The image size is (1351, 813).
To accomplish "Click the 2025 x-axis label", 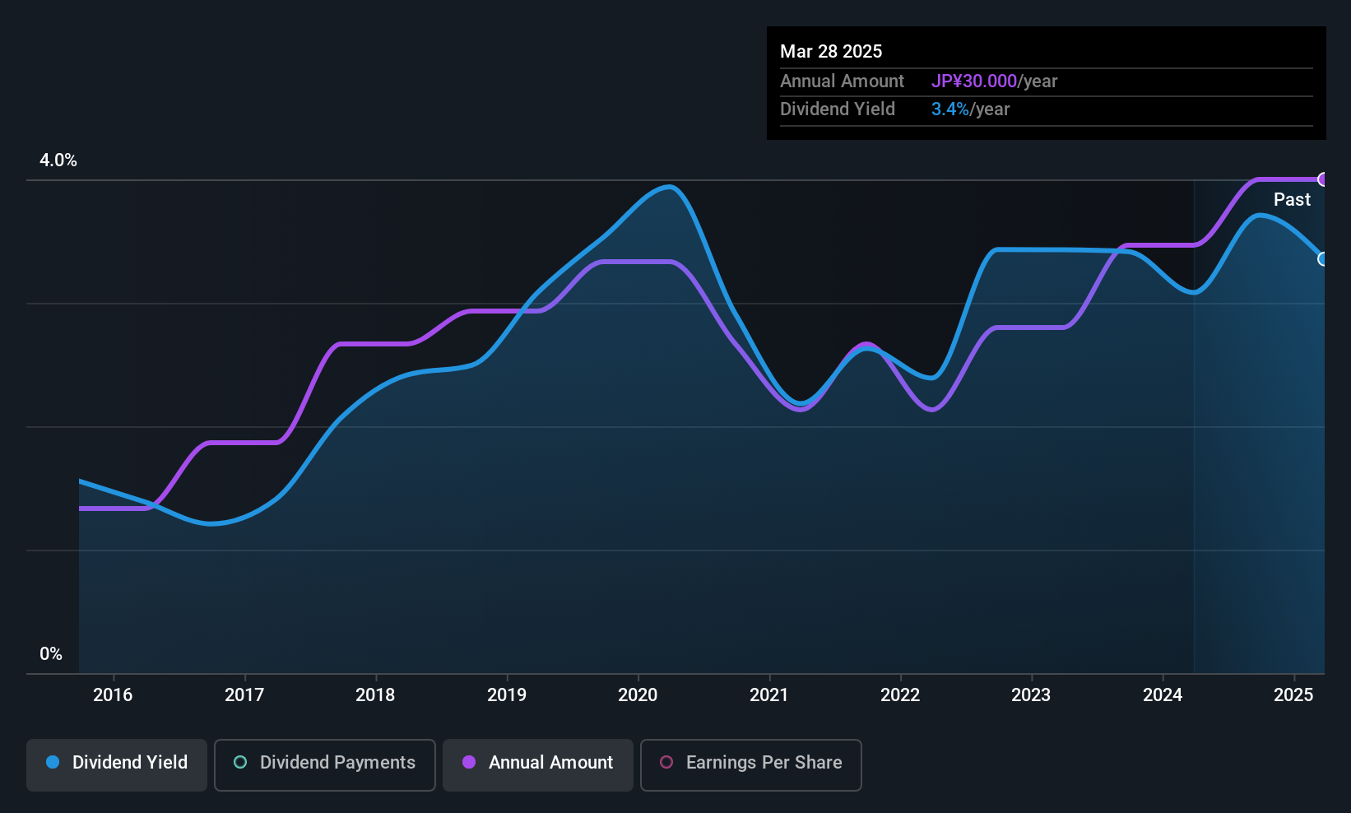I will click(1293, 695).
